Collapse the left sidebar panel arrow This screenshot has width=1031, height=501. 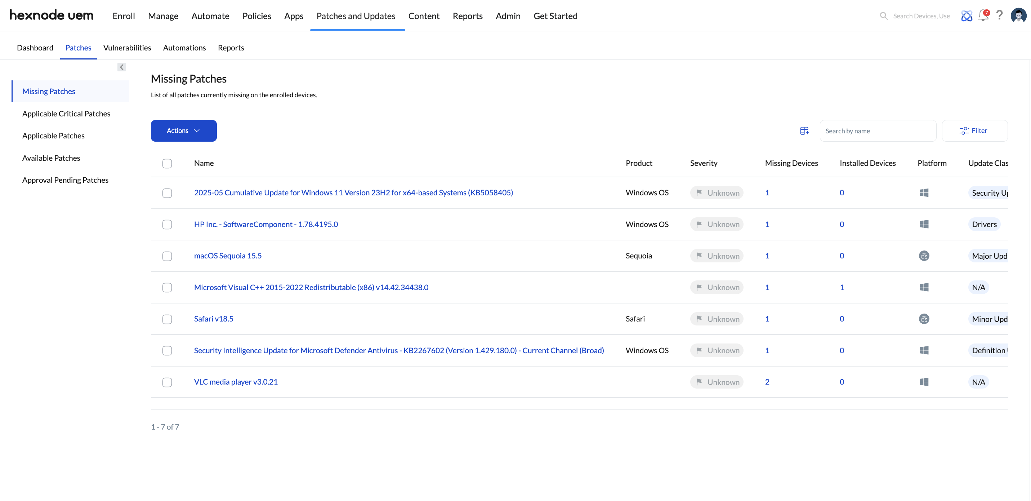[122, 67]
